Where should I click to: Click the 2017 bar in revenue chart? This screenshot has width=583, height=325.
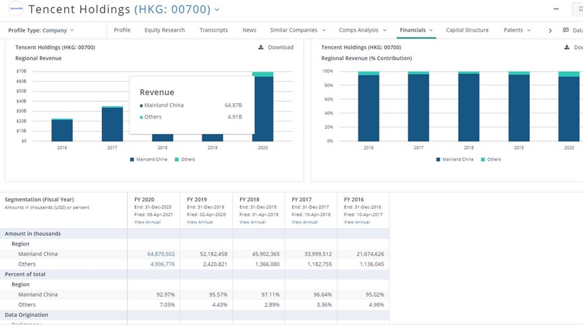pos(112,124)
